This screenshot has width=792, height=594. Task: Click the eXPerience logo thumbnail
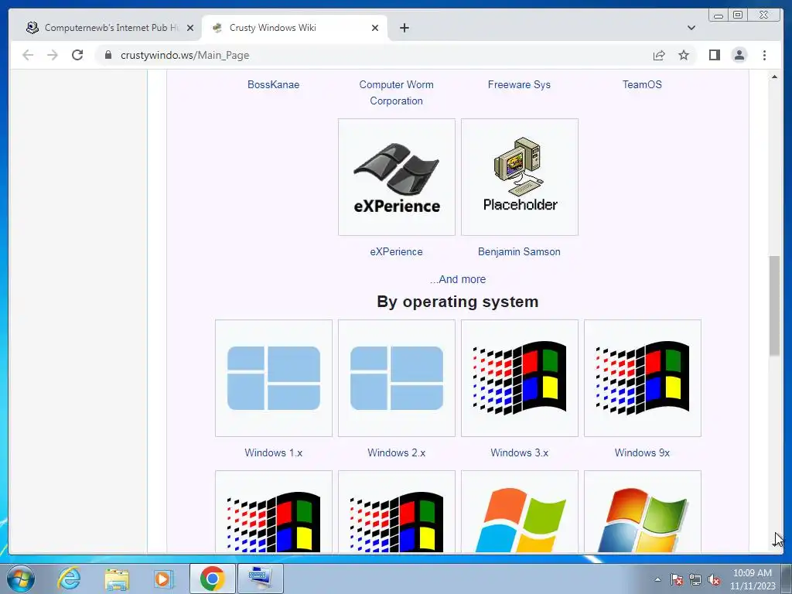pos(397,177)
